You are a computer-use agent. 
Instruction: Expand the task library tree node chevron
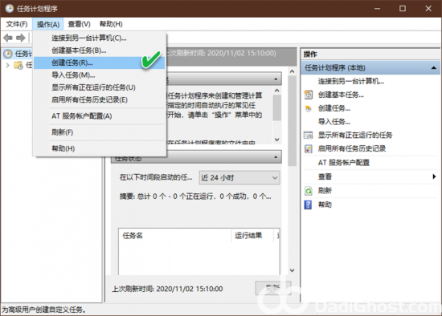[x=7, y=65]
